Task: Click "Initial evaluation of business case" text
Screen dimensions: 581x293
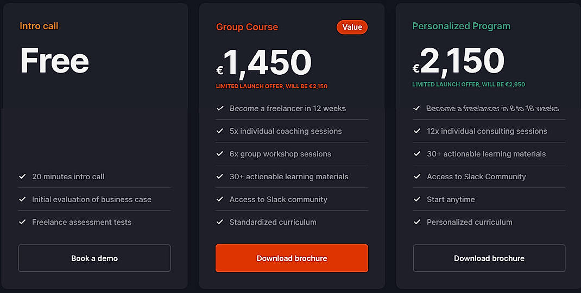Action: [92, 199]
